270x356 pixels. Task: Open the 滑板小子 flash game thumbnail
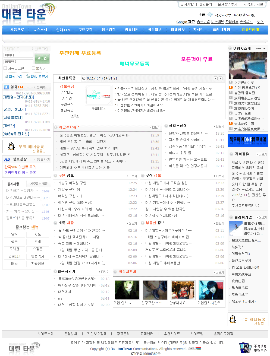[236, 228]
